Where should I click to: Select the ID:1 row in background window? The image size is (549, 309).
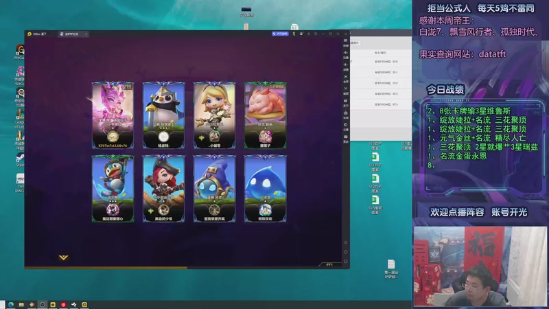(x=381, y=72)
